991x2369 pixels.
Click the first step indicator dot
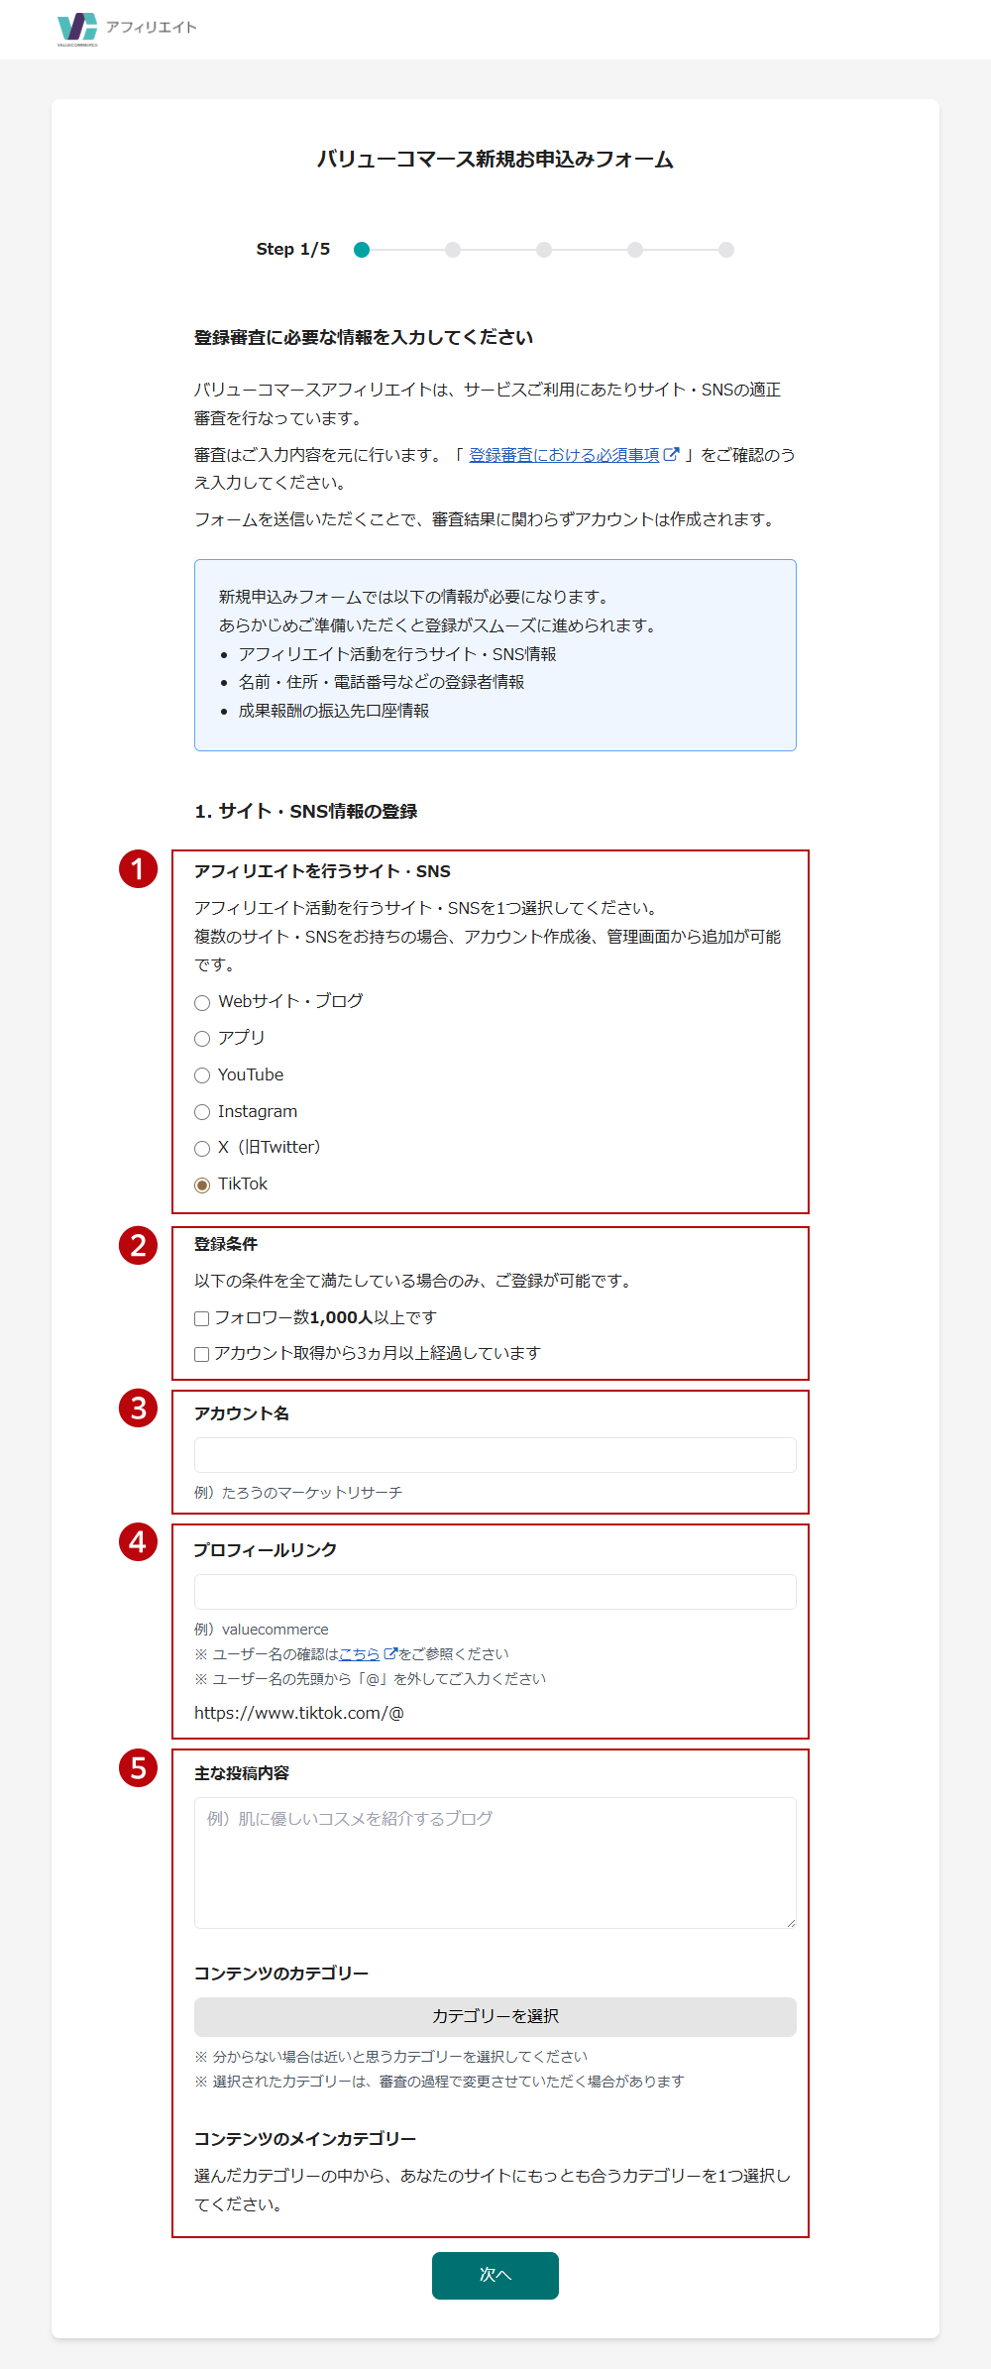click(362, 250)
